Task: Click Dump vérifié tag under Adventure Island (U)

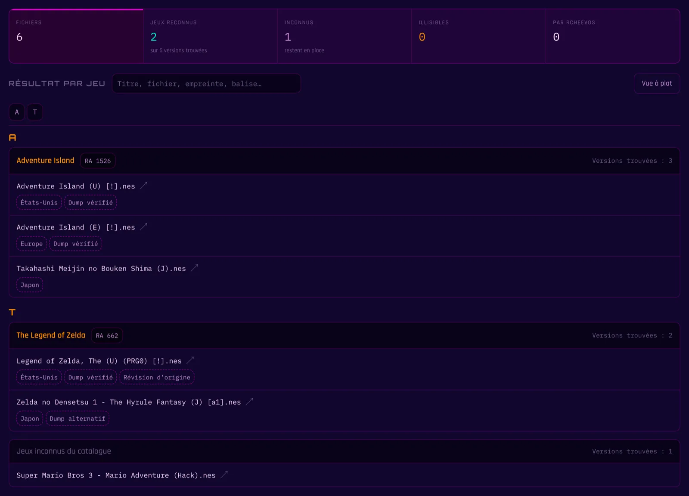Action: click(x=90, y=202)
